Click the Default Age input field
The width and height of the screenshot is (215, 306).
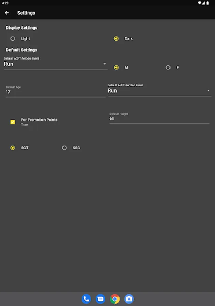[x=55, y=92]
